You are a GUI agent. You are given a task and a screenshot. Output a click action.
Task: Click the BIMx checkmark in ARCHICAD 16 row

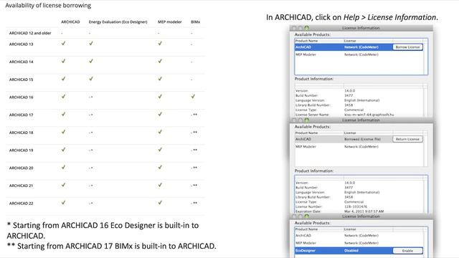tap(193, 96)
